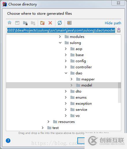Toggle show hidden files and directories
This screenshot has height=149, width=127.
click(69, 23)
